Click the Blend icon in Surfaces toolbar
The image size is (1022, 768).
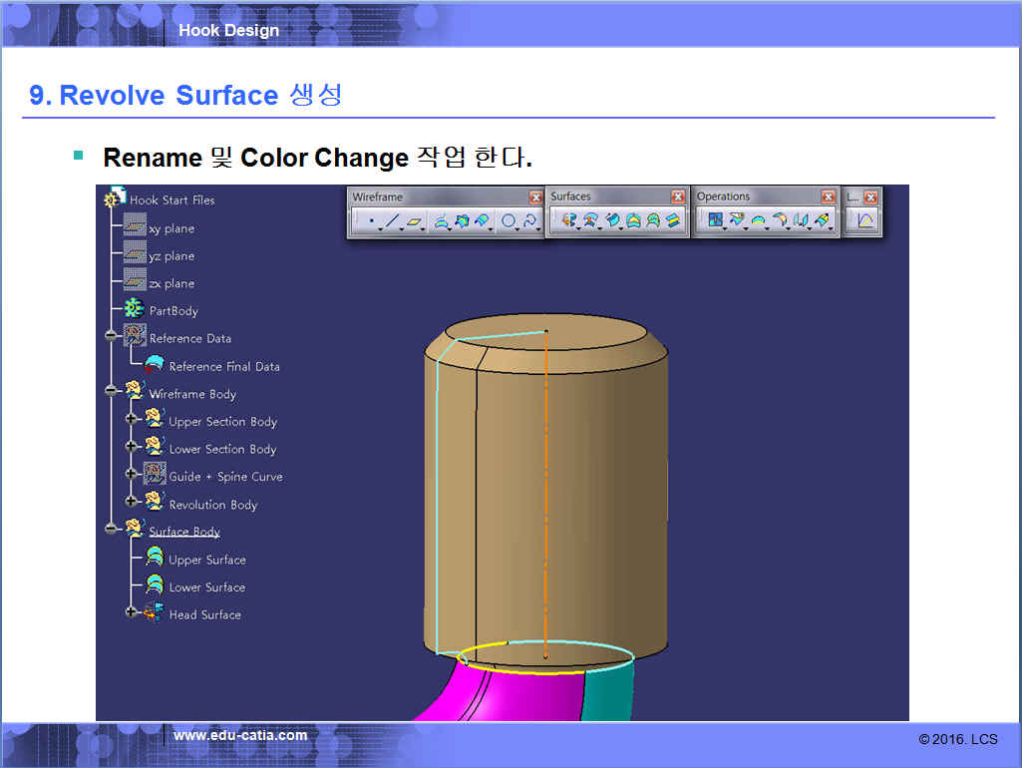(673, 221)
